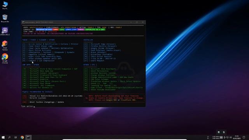Click Firefox Mozilla (browser) installer line

click(x=100, y=46)
